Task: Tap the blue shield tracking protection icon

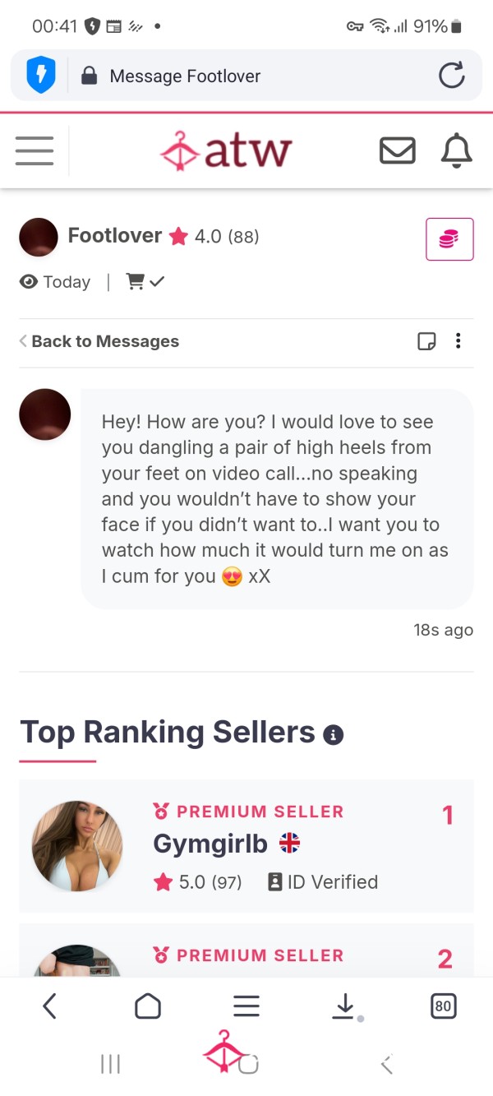Action: pyautogui.click(x=41, y=76)
